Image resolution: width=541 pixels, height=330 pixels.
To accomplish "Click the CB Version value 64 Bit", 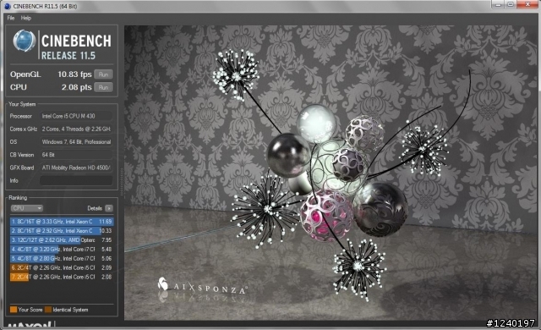I will click(76, 155).
